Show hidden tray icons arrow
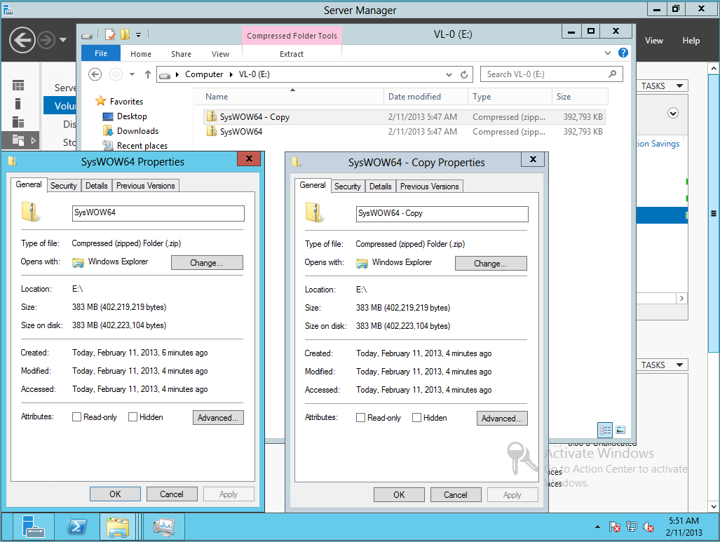Screen dimensions: 720x542 click(597, 527)
